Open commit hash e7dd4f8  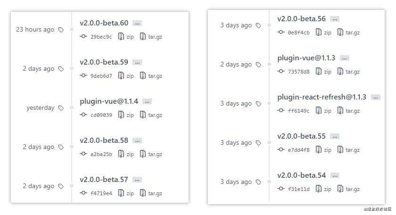[x=298, y=150]
